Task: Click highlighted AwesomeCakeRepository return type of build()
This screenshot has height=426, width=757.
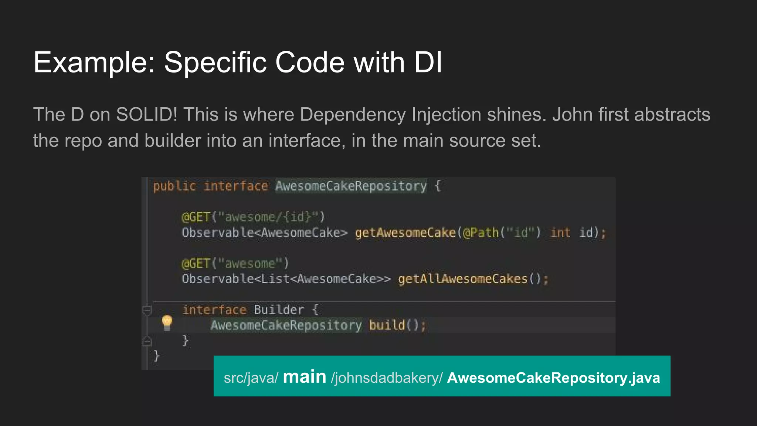Action: point(286,325)
